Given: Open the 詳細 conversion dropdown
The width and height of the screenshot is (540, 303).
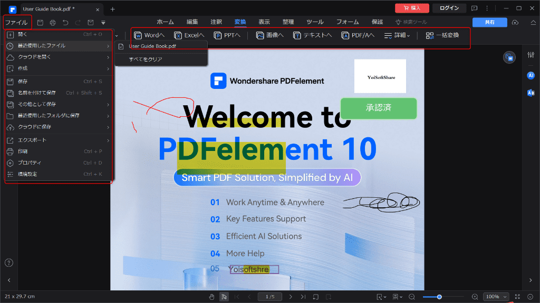Looking at the screenshot, I should (x=397, y=35).
